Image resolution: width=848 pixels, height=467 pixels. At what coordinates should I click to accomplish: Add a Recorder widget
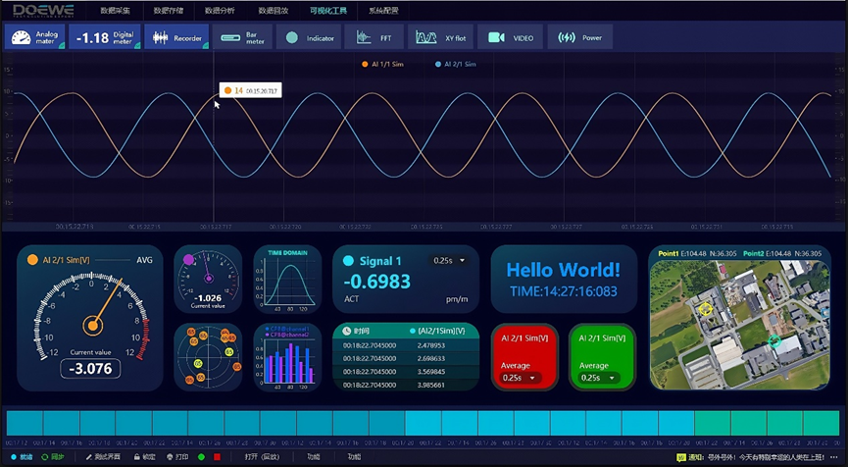coord(176,37)
